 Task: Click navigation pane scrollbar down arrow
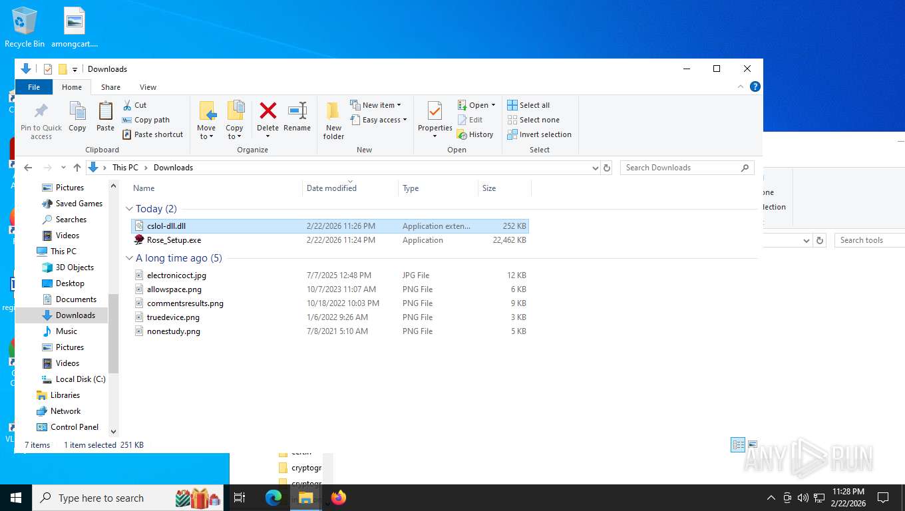tap(113, 432)
